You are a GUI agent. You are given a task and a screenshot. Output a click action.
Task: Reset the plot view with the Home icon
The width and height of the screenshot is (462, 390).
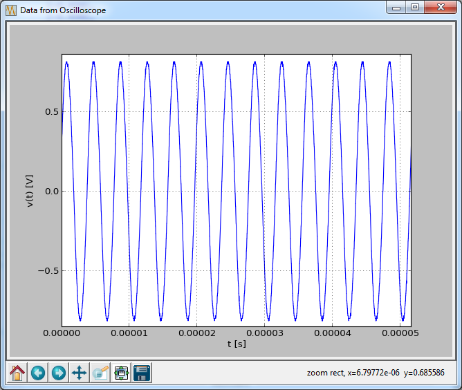[x=17, y=373]
